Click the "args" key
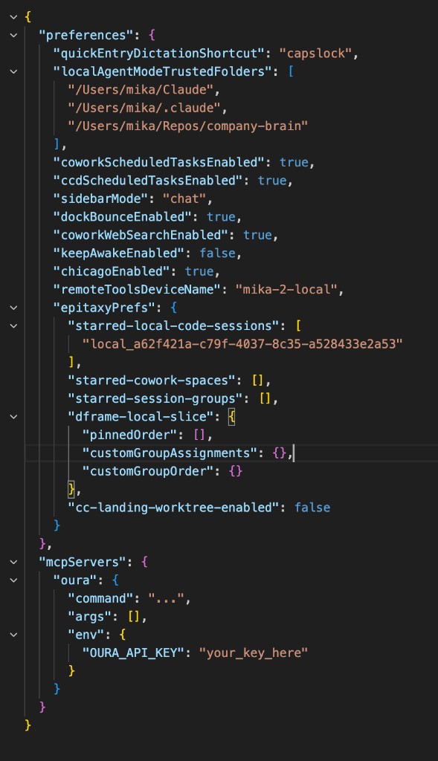 (90, 617)
